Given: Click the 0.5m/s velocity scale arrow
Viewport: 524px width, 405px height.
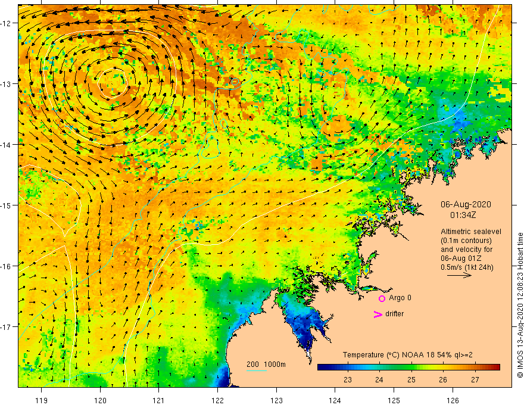Looking at the screenshot, I should (x=459, y=275).
